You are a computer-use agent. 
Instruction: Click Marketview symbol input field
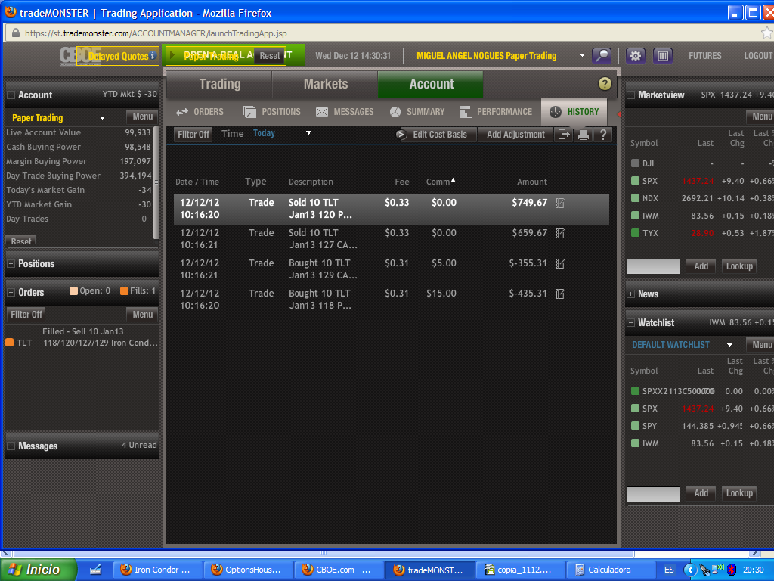click(653, 267)
